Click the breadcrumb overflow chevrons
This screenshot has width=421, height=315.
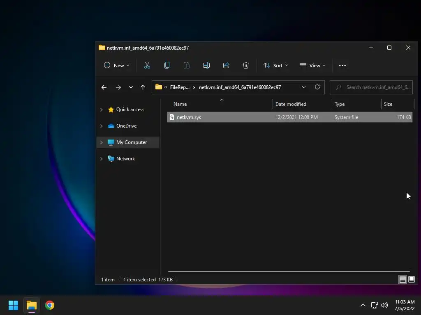[x=166, y=87]
